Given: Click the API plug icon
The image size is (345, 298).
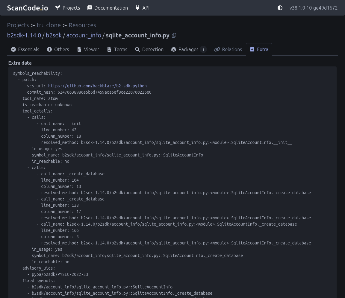Looking at the screenshot, I should [x=137, y=8].
